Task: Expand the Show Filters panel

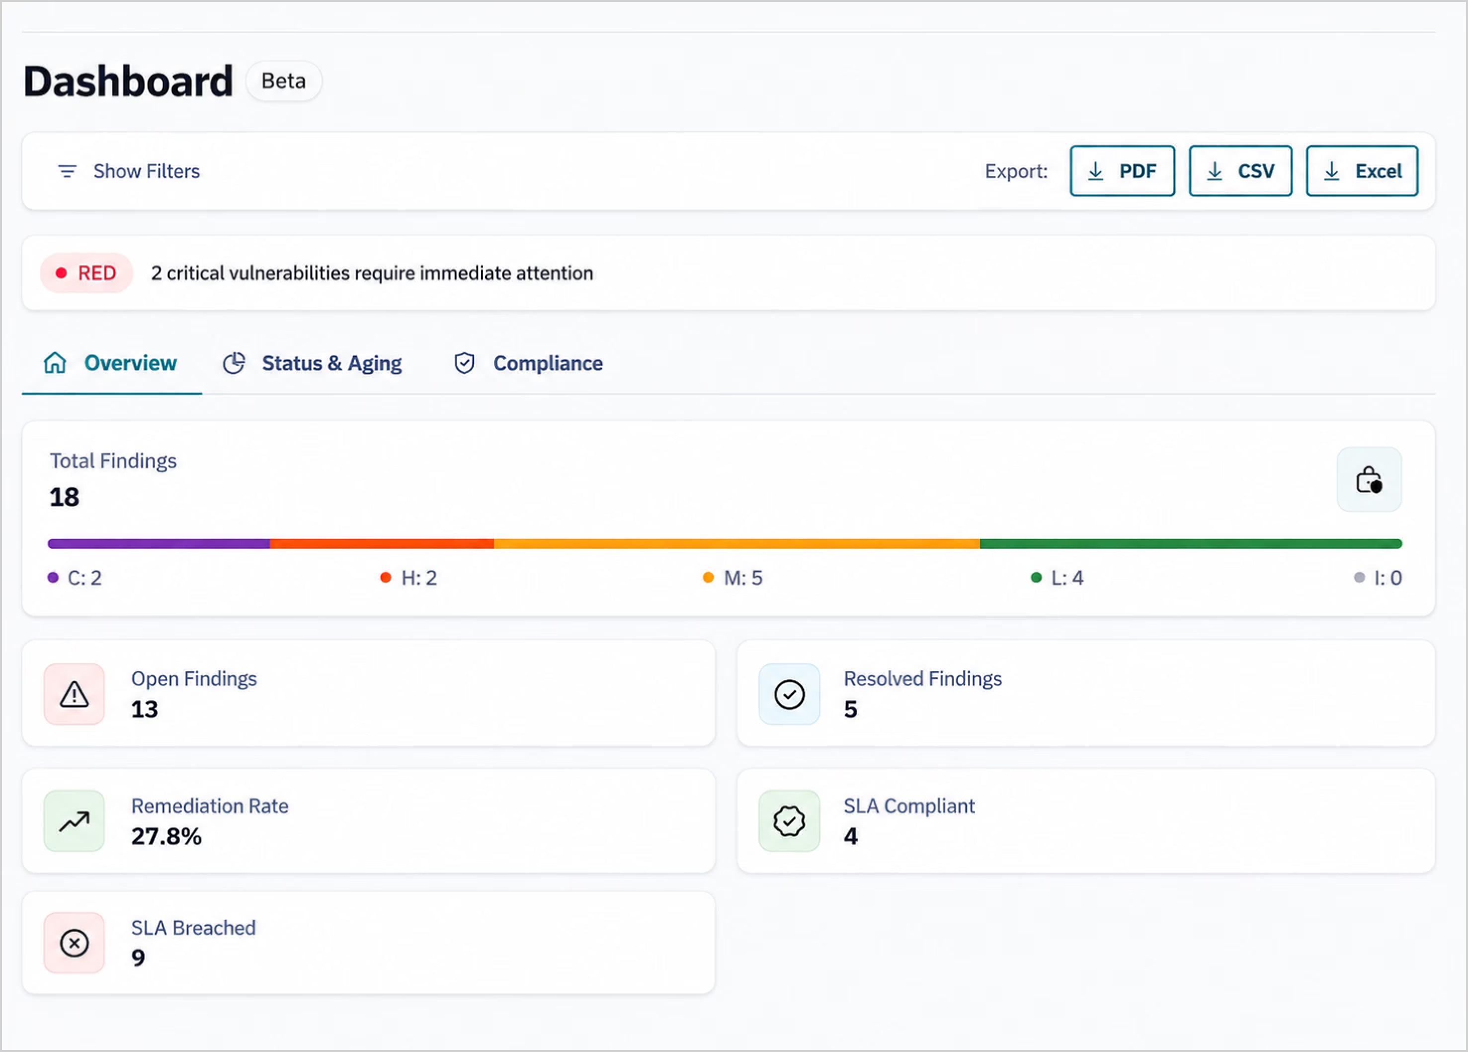Action: 129,171
